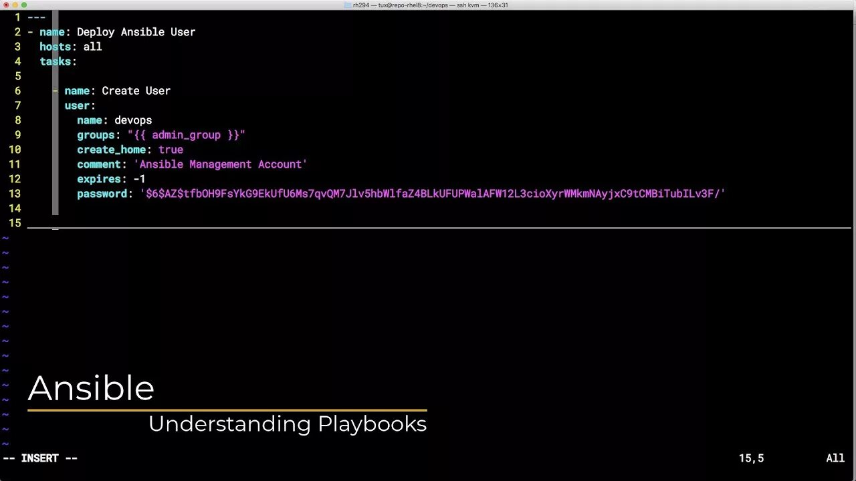Click the terminal window title text

tap(430, 5)
